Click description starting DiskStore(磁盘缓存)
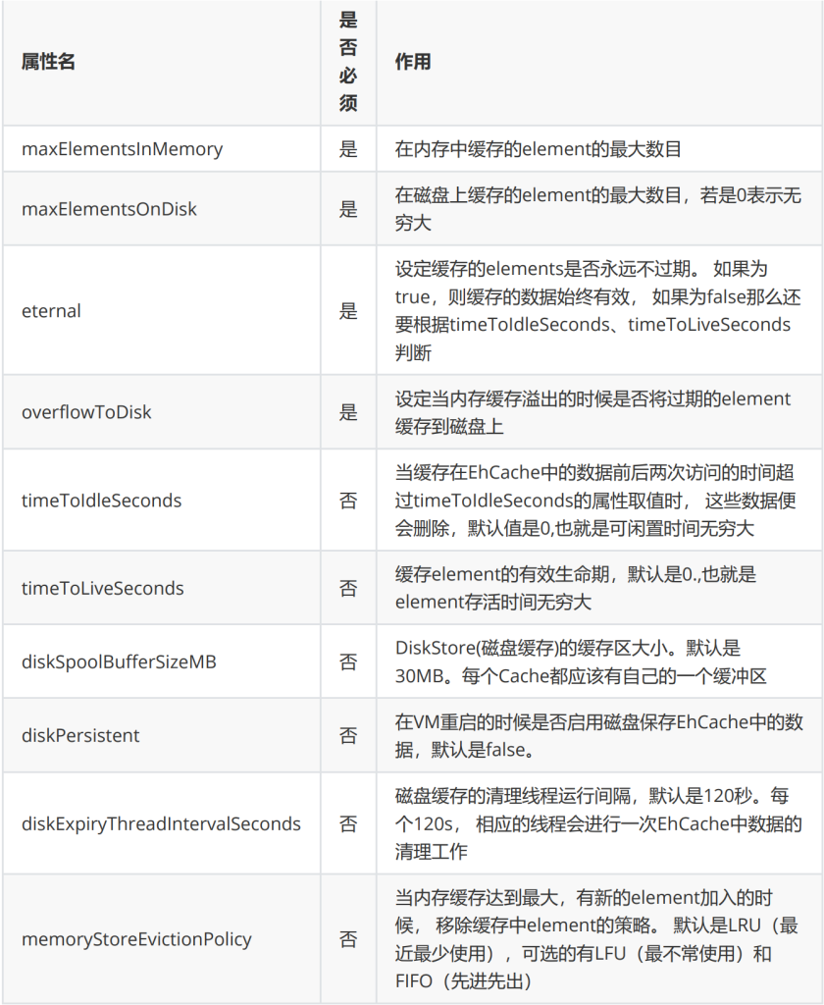Screen dimensions: 824x1005 (x=581, y=662)
